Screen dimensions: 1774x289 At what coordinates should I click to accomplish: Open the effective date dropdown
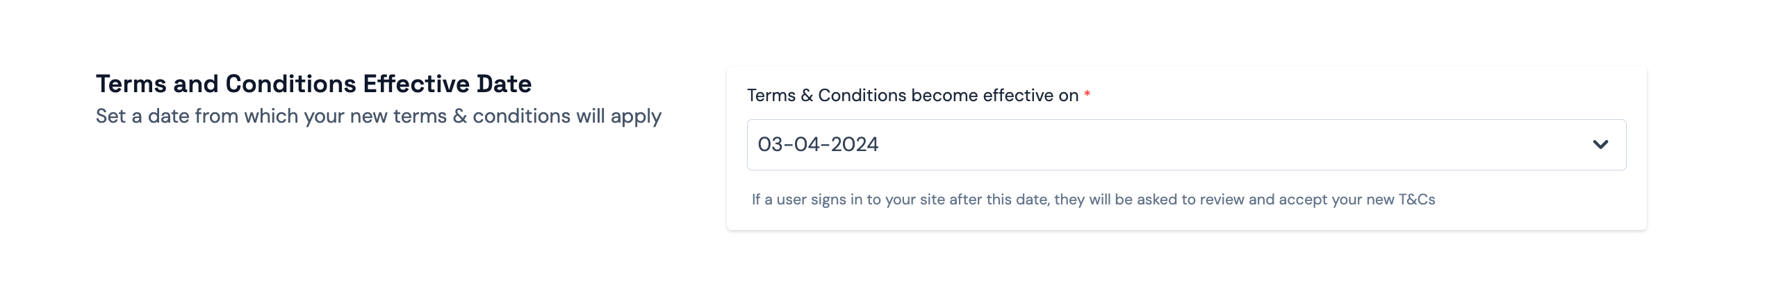(x=1185, y=145)
